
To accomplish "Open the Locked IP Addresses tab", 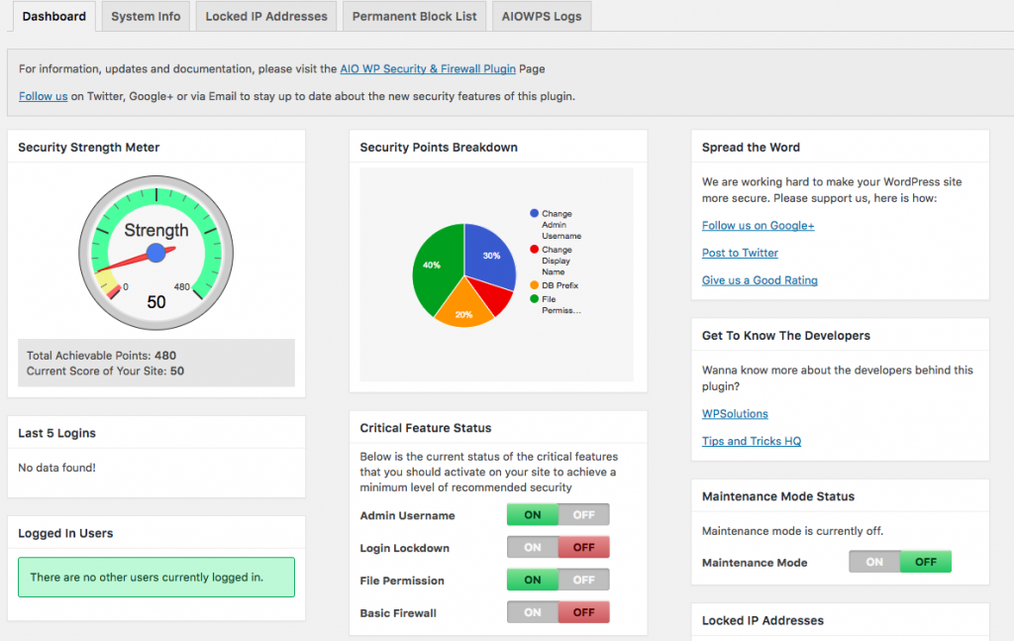I will click(266, 17).
